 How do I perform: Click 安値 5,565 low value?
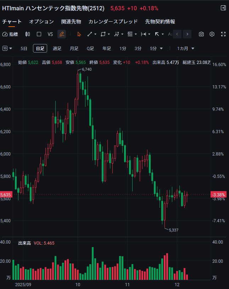point(76,62)
